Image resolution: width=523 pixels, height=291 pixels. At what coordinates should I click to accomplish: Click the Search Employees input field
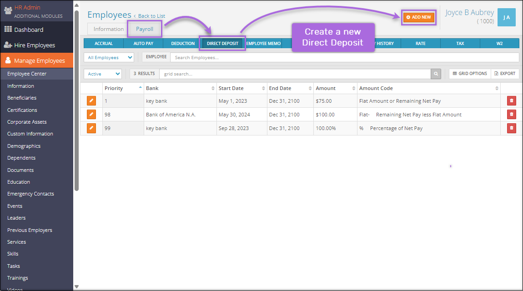344,57
